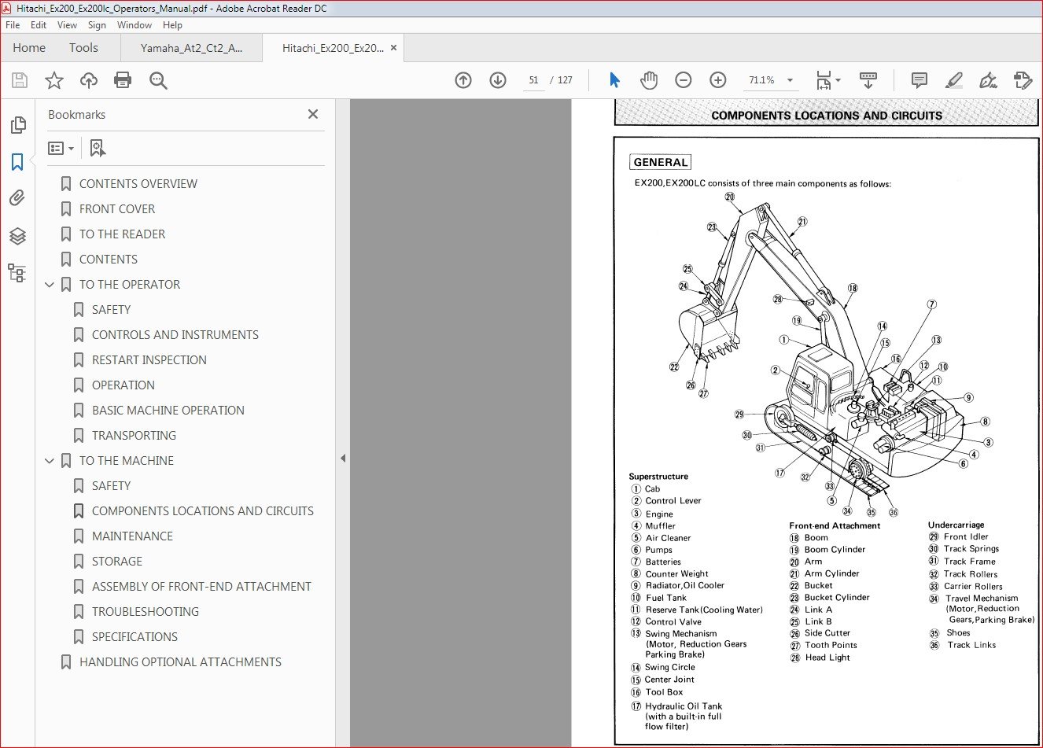Open the CONTENTS OVERVIEW bookmark
The width and height of the screenshot is (1043, 748).
point(138,184)
